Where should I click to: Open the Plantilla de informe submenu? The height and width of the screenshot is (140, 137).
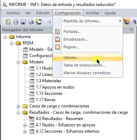point(88,21)
